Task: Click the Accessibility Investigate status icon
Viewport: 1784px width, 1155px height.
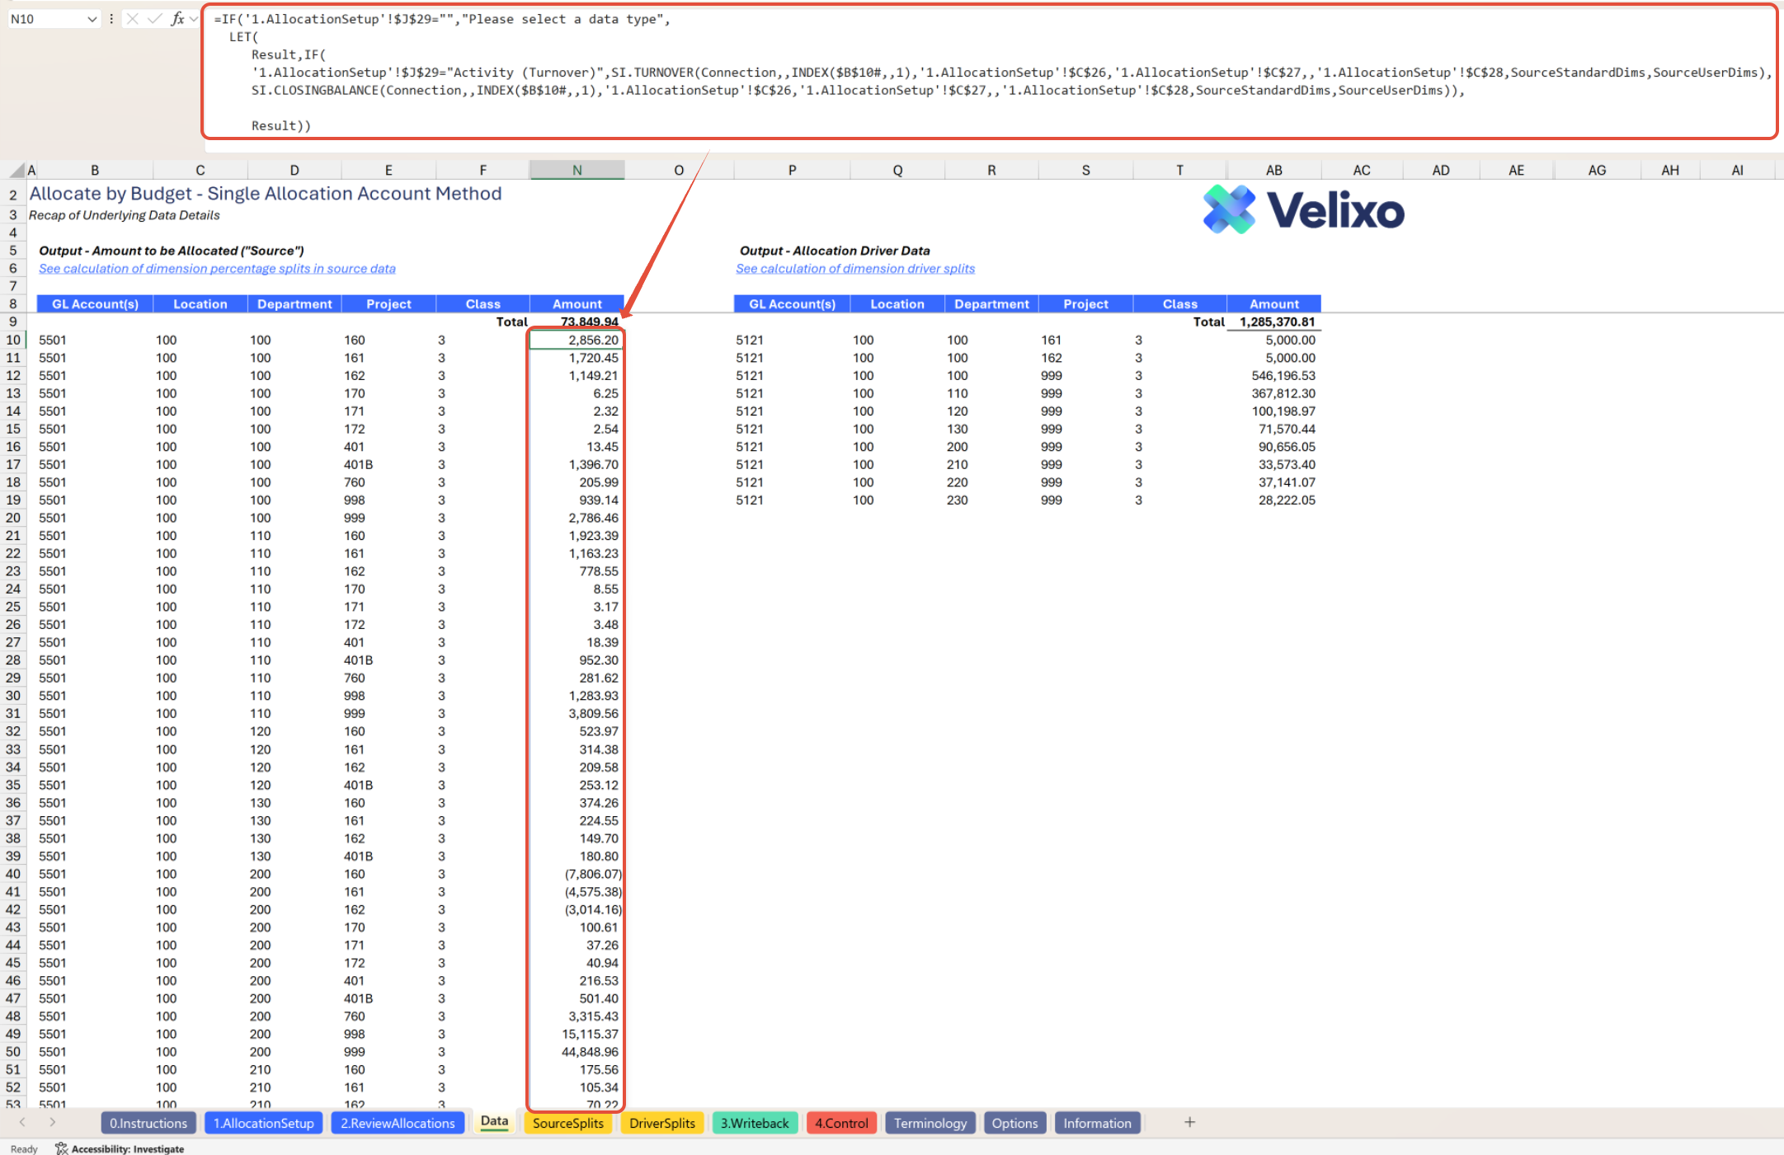Action: (61, 1148)
